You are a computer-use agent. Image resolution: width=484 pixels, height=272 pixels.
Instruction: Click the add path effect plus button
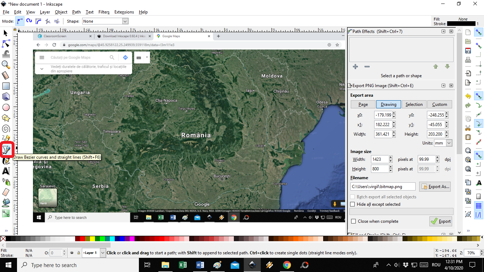point(355,67)
